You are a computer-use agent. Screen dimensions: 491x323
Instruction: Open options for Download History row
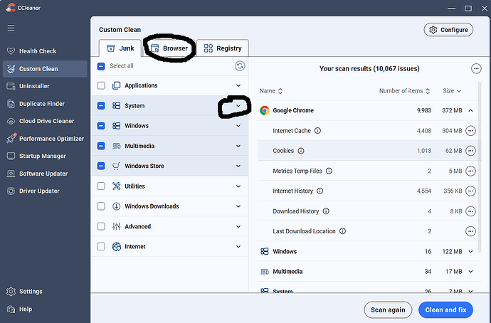tap(470, 211)
